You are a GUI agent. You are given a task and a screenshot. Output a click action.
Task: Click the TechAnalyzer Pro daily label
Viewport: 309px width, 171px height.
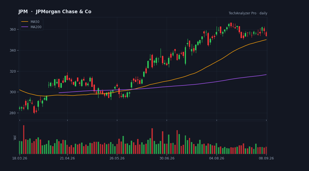(x=248, y=13)
